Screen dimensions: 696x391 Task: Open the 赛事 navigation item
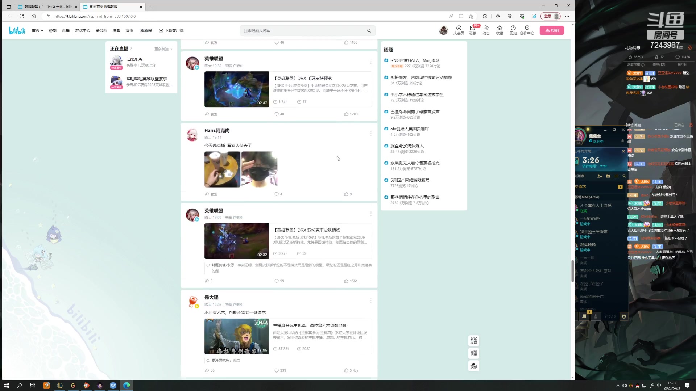point(129,30)
